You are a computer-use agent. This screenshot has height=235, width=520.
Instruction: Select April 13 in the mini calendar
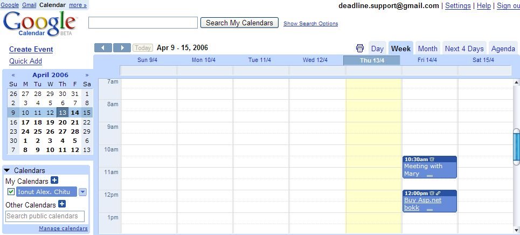pos(63,113)
